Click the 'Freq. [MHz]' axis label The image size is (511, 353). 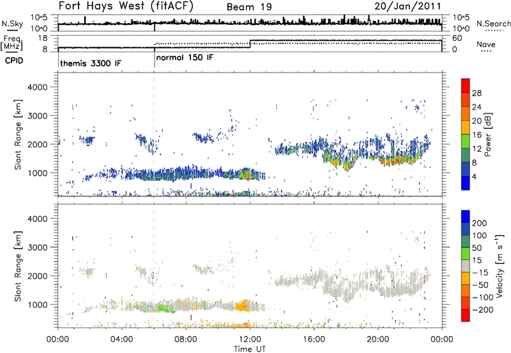tap(11, 44)
